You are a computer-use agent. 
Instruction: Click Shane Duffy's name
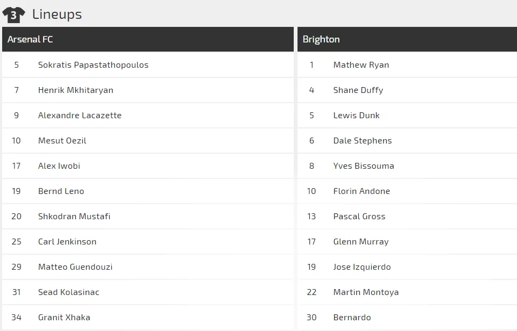tap(358, 90)
